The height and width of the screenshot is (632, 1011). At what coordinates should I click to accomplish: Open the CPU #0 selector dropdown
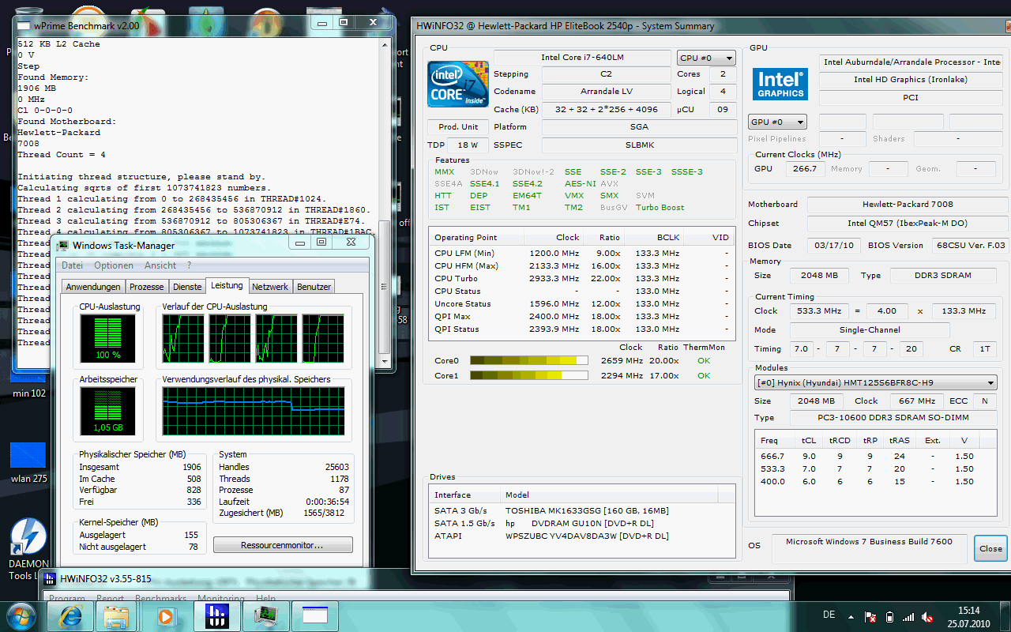click(706, 58)
